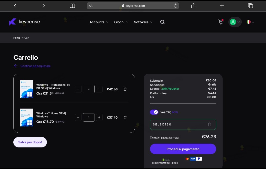Expand the user account dropdown chevron
This screenshot has height=169, width=266.
coord(239,22)
